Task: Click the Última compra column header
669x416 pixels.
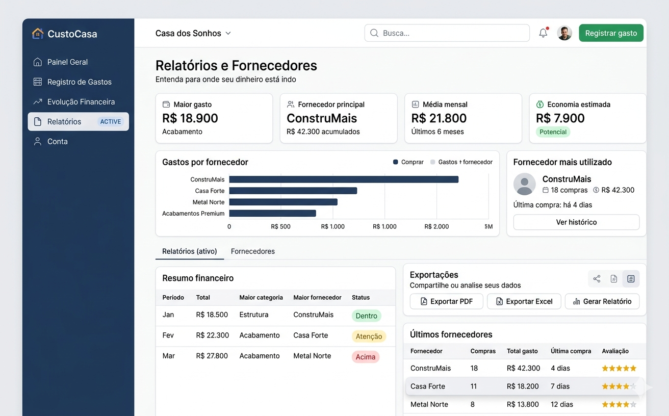Action: (x=571, y=351)
